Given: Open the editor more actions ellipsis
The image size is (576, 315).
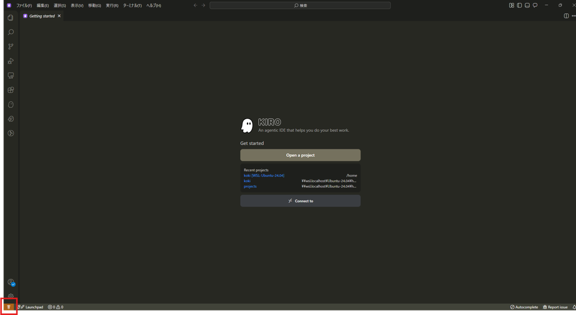Looking at the screenshot, I should point(573,16).
